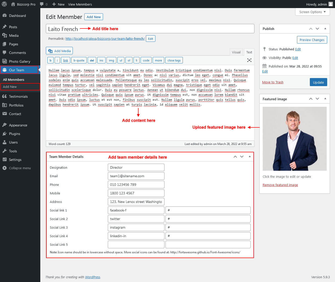This screenshot has height=282, width=335.
Task: Move Publish box down arrow
Action: pyautogui.click(x=317, y=29)
